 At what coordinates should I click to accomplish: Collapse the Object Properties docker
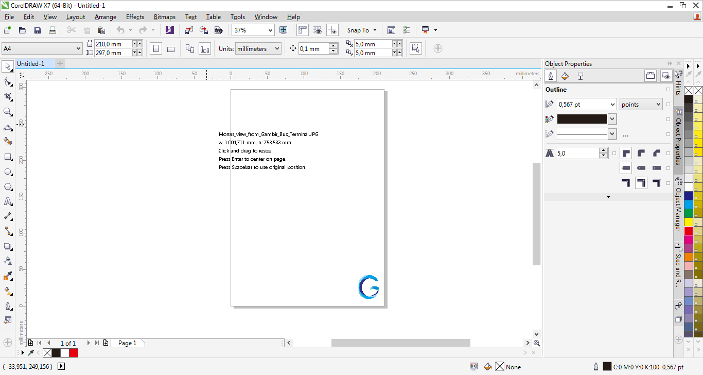pyautogui.click(x=670, y=63)
